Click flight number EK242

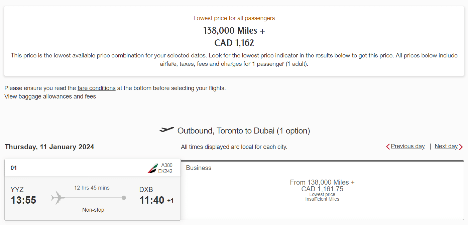[165, 171]
